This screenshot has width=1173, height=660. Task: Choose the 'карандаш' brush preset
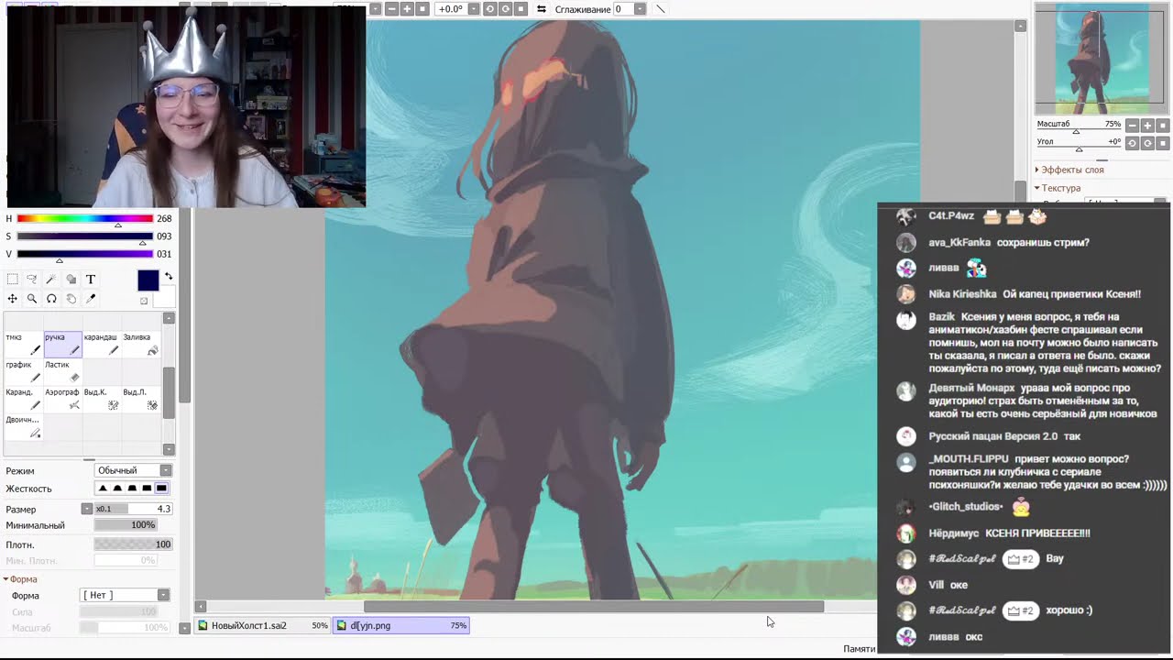(102, 344)
